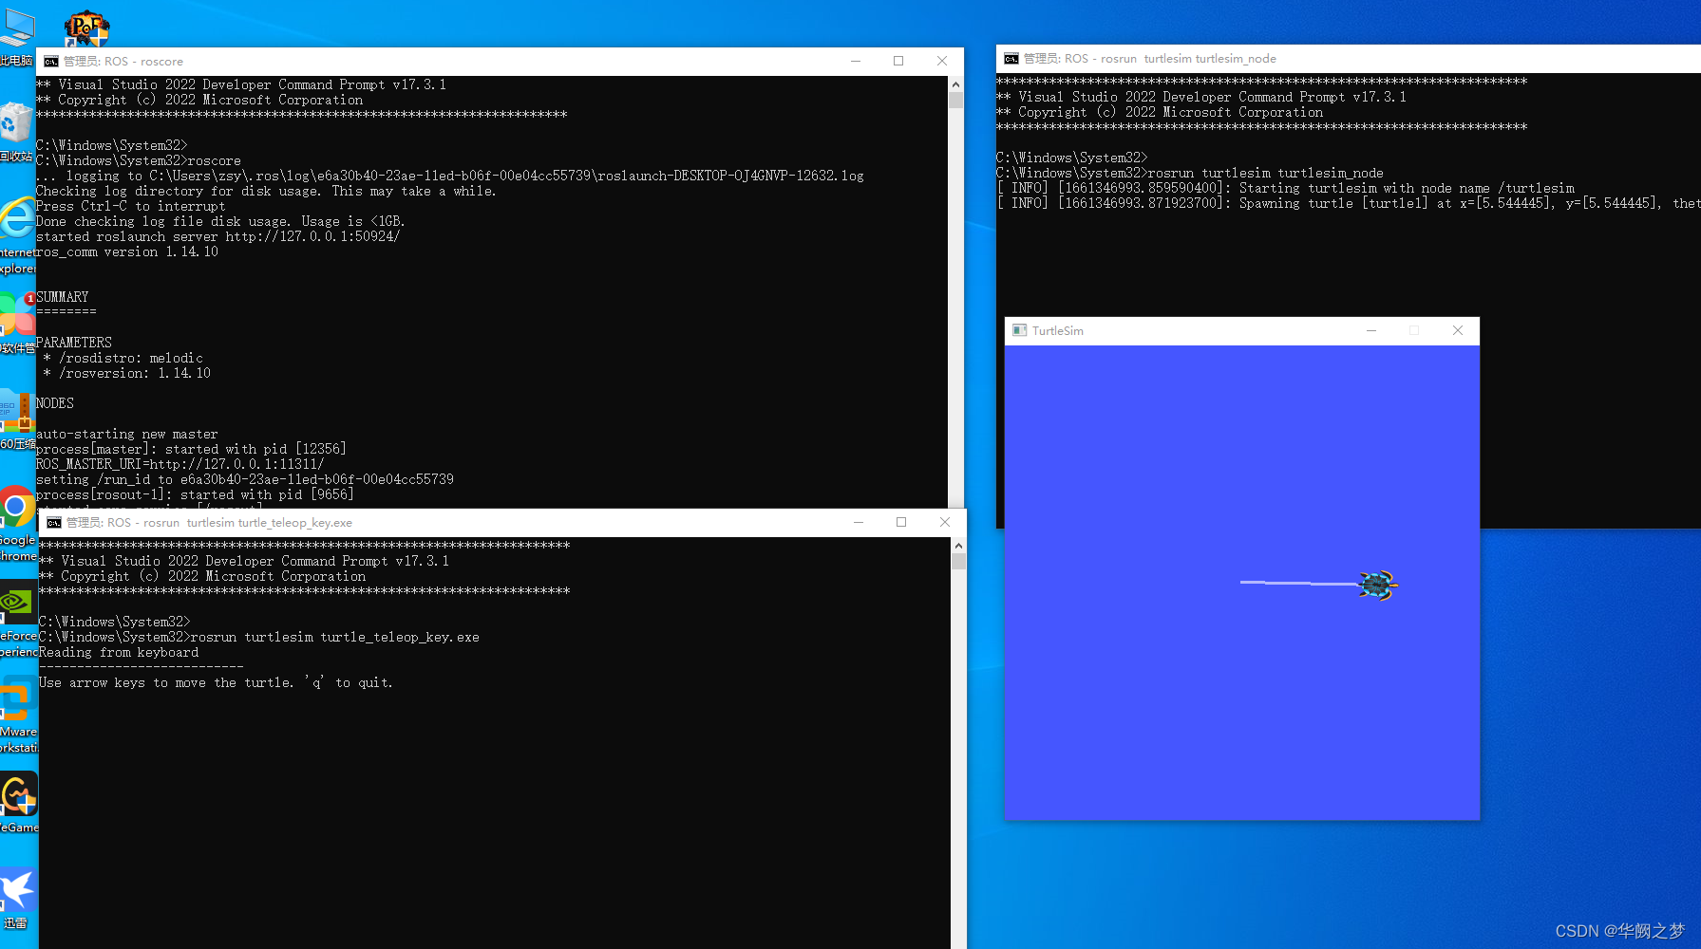Click the "Use arrow keys to move the turtle" line
The height and width of the screenshot is (949, 1701).
pyautogui.click(x=216, y=682)
